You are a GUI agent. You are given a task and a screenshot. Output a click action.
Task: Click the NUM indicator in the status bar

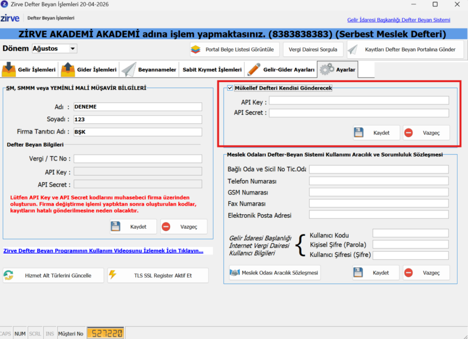(x=20, y=334)
